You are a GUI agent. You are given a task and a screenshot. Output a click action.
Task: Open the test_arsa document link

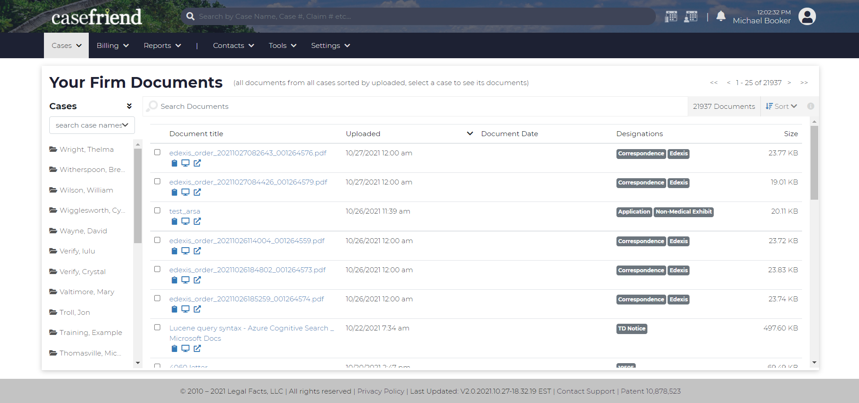pyautogui.click(x=185, y=211)
